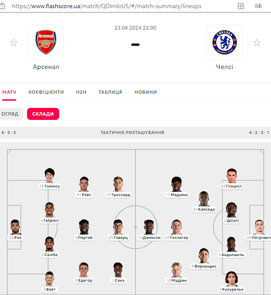Image resolution: width=271 pixels, height=295 pixels.
Task: Open player Сака's photo
Action: coord(118,270)
